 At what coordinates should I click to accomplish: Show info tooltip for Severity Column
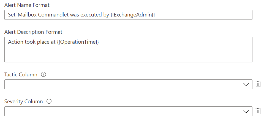pos(49,101)
